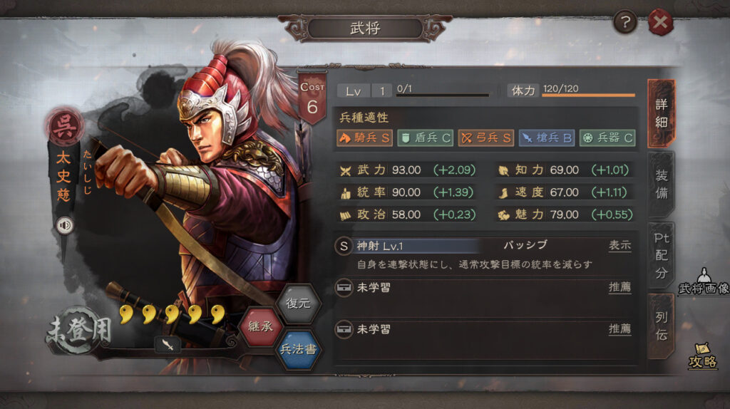Open 武将画像 portrait view icon
The height and width of the screenshot is (409, 730).
[x=704, y=282]
